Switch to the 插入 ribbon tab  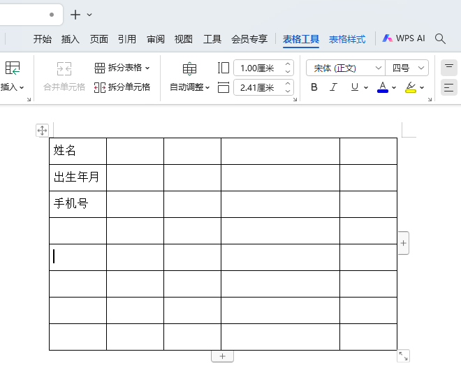coord(71,39)
